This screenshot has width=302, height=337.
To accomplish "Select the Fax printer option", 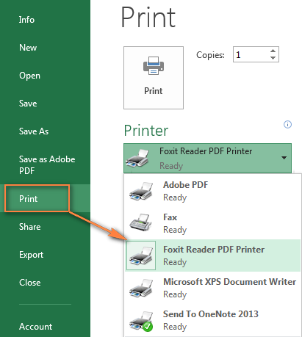I will (212, 223).
